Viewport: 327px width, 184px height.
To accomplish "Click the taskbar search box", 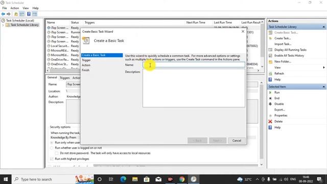I will pos(53,179).
